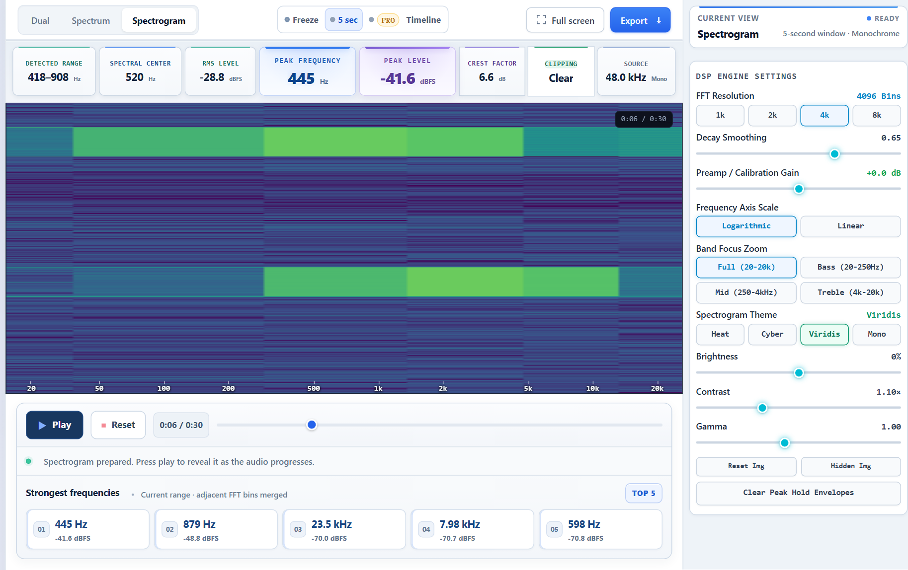This screenshot has height=570, width=908.
Task: Click the Hidden Img button
Action: point(850,467)
